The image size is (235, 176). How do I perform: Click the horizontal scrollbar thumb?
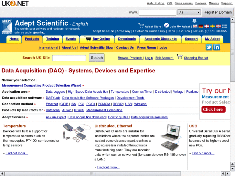93,173
